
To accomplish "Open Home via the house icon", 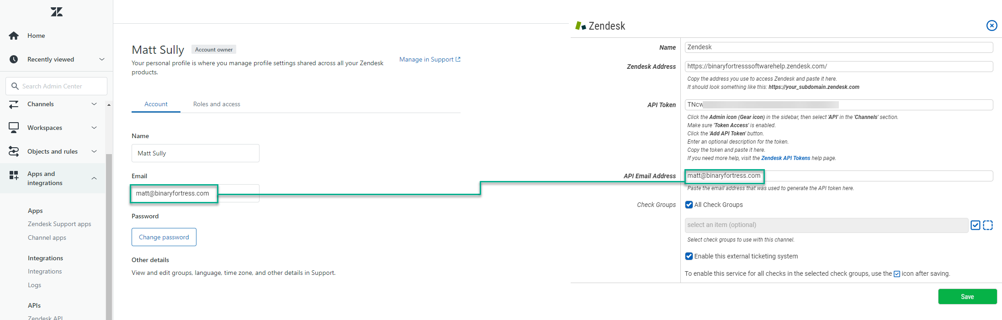I will 14,36.
